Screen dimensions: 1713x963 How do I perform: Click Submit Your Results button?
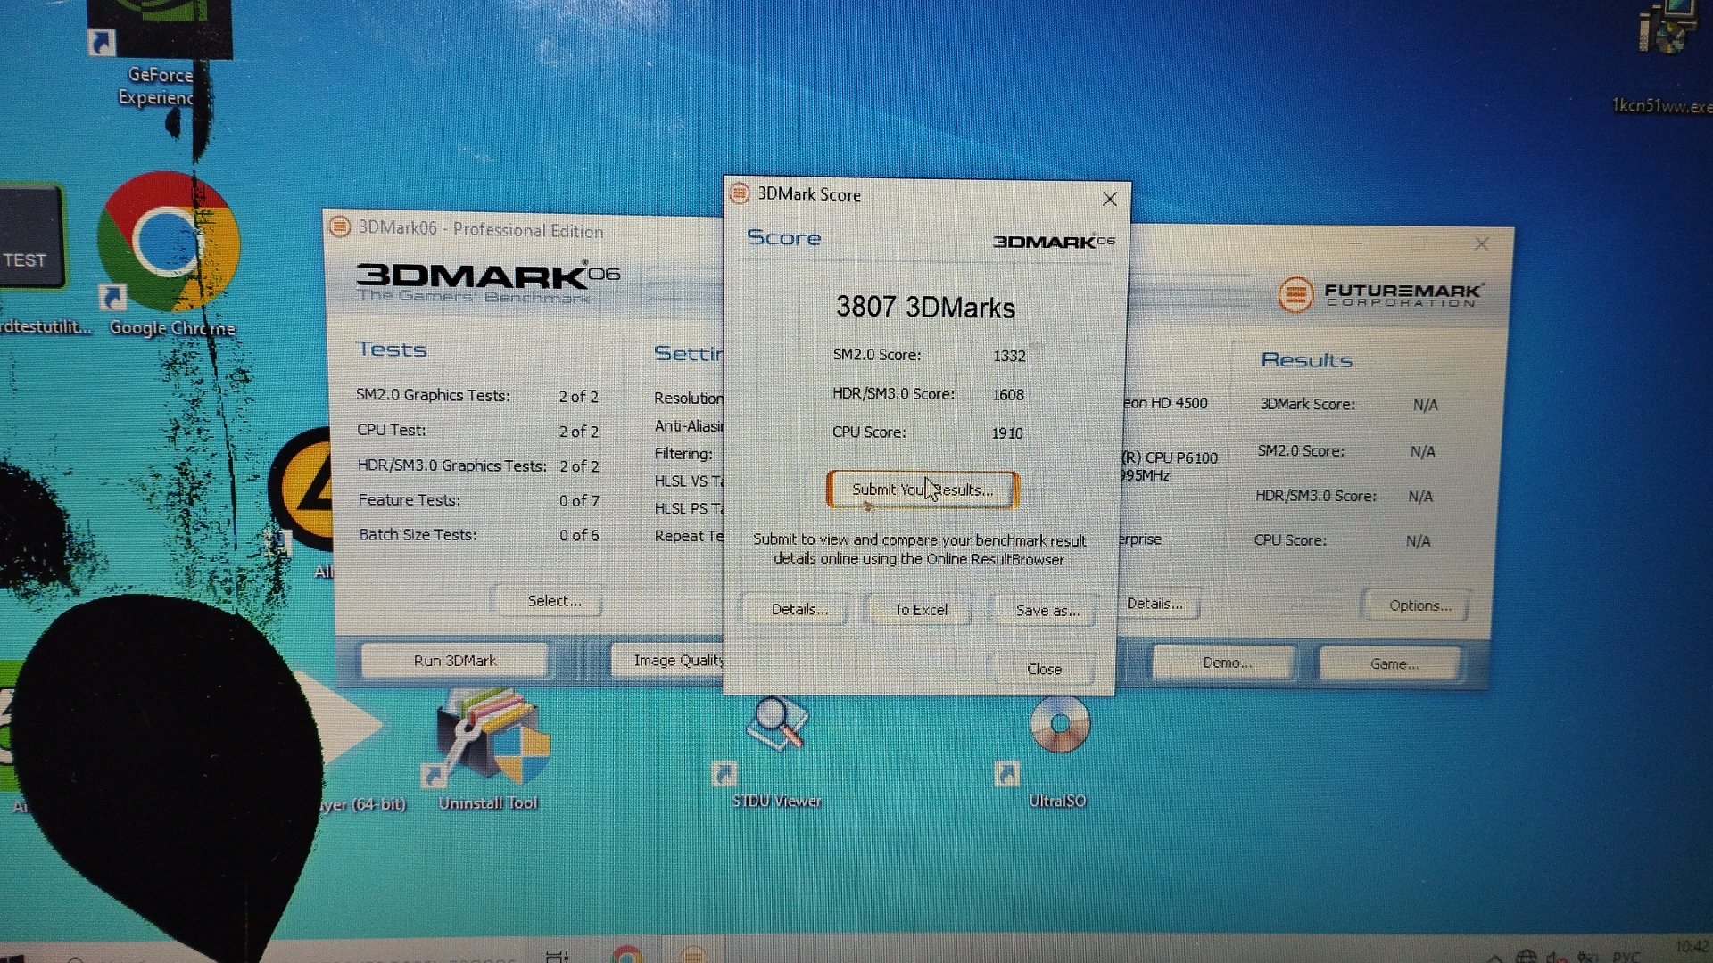coord(922,490)
